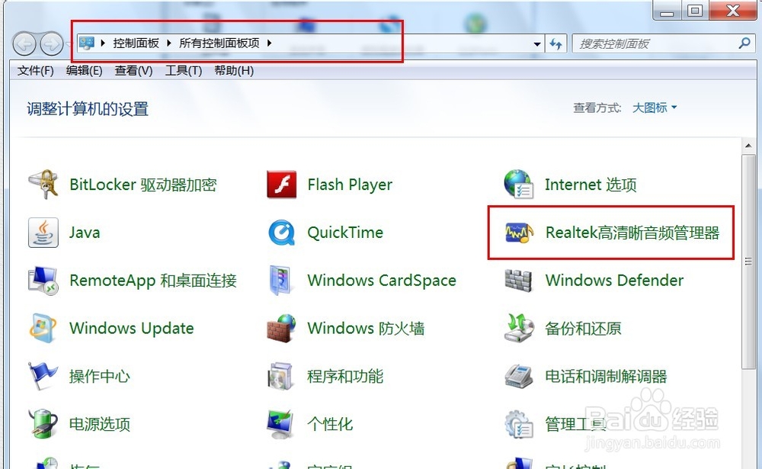
Task: Click the vertical scrollbar thumb
Action: [x=748, y=262]
